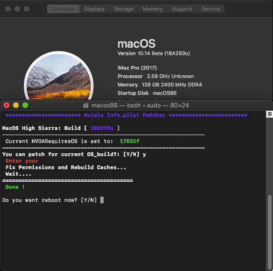Click the 'macOS86' startup disk value
The width and height of the screenshot is (273, 271).
[x=165, y=93]
